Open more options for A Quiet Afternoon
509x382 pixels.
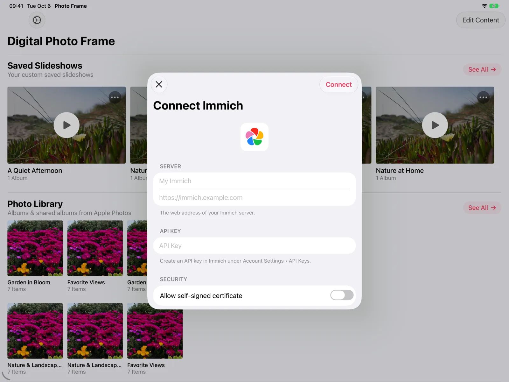(x=115, y=97)
